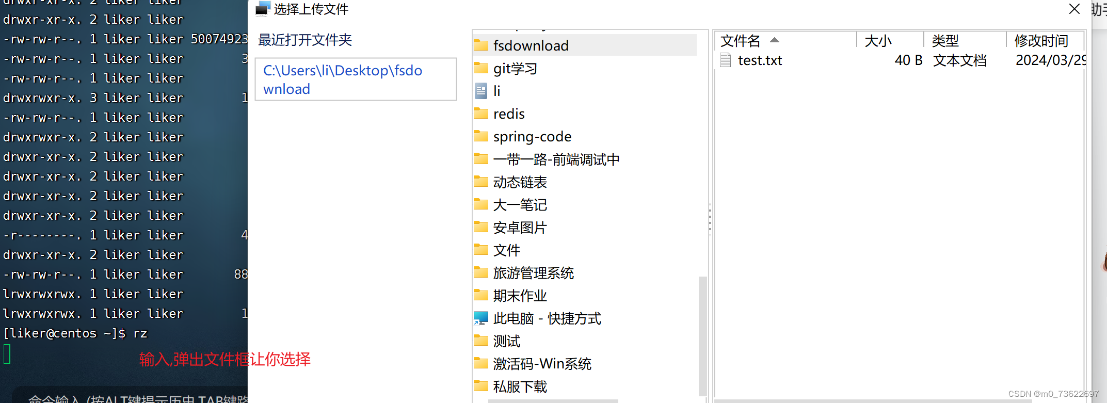The image size is (1107, 403).
Task: Click the 40 B size cell
Action: click(909, 60)
